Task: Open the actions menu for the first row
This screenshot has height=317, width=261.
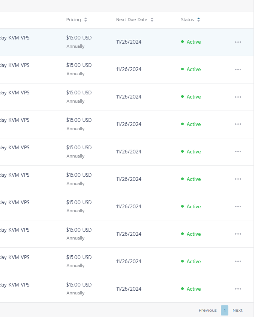Action: coord(238,42)
